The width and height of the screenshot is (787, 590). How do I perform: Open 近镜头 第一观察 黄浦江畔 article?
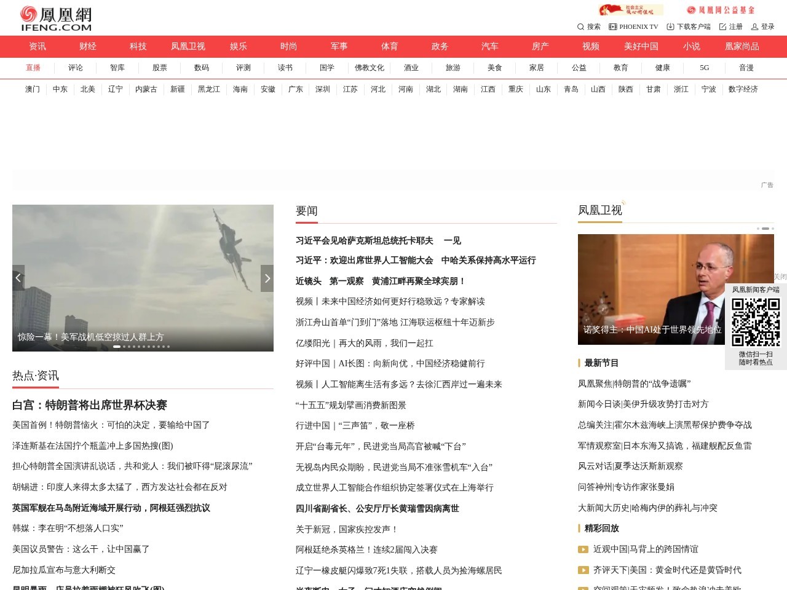click(x=381, y=281)
